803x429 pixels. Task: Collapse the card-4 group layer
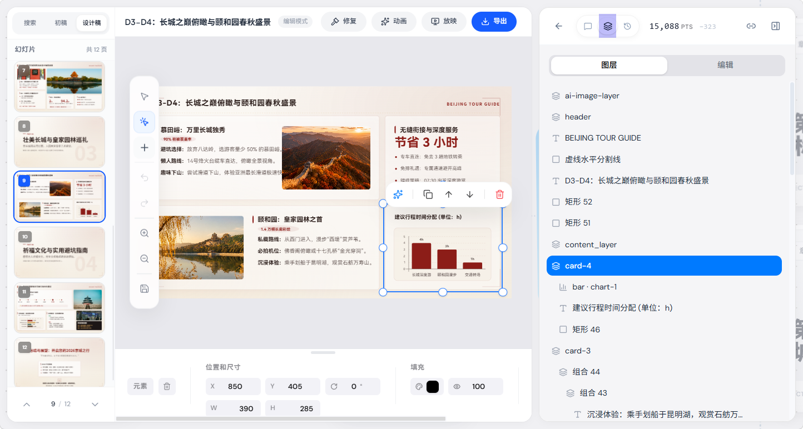[x=556, y=266]
